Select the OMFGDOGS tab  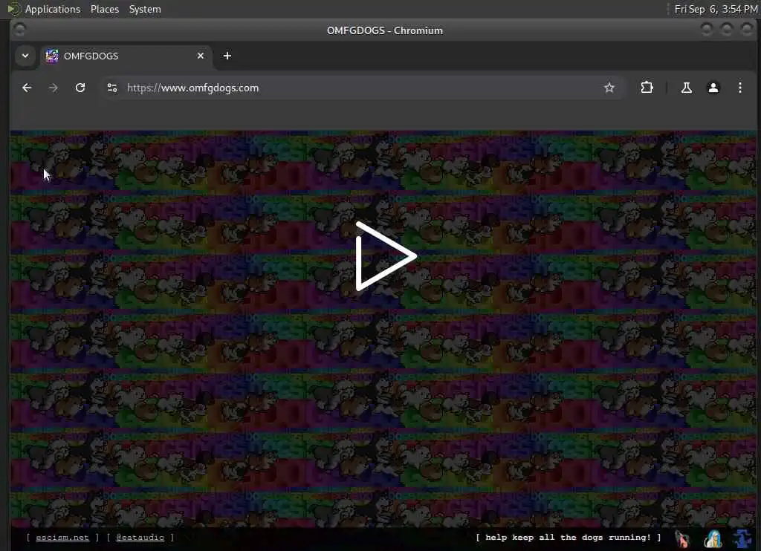pyautogui.click(x=126, y=56)
